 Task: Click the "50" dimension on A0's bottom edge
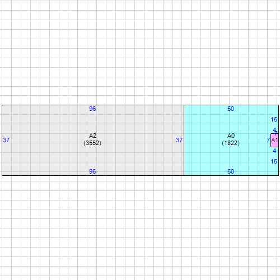coord(231,171)
